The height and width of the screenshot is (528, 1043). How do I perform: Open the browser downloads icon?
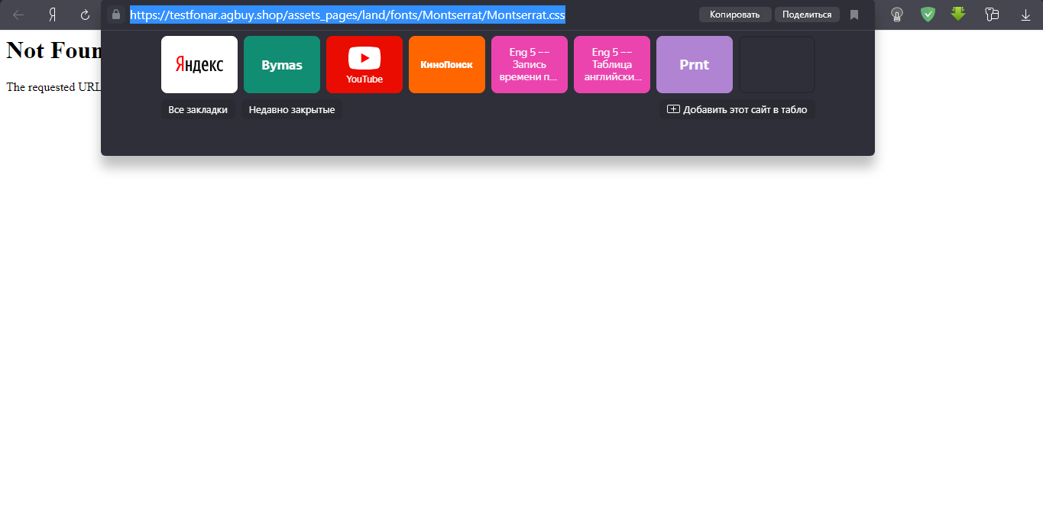[1025, 15]
